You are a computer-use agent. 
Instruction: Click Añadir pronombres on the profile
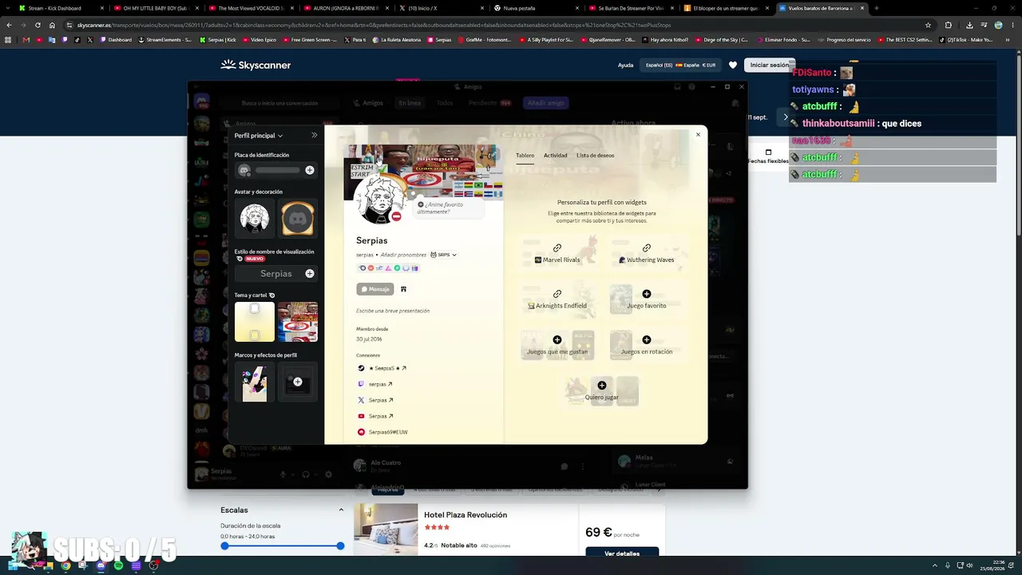coord(403,255)
